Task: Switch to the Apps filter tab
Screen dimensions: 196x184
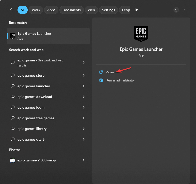Action: (51, 10)
